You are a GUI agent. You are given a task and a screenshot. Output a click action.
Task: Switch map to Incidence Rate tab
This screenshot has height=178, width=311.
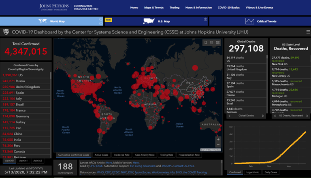pyautogui.click(x=121, y=155)
